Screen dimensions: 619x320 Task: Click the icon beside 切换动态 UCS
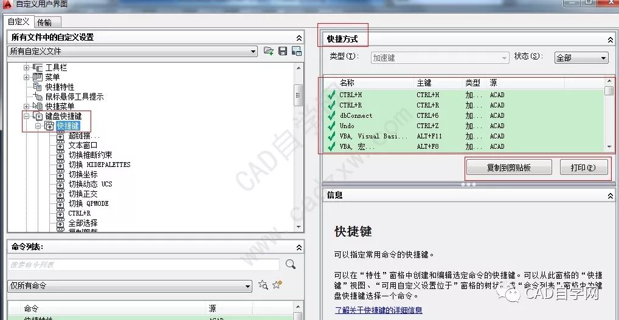[60, 184]
